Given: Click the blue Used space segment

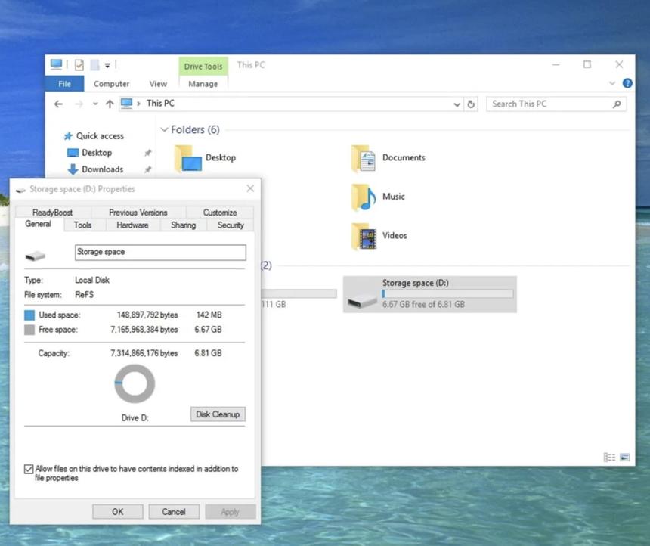Looking at the screenshot, I should (28, 315).
